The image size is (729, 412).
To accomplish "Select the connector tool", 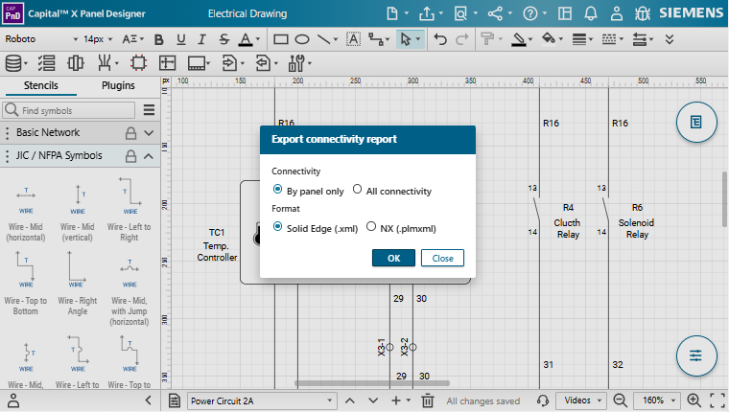I will click(376, 39).
